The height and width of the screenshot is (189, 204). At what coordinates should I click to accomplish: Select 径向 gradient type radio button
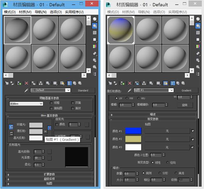[167, 162]
